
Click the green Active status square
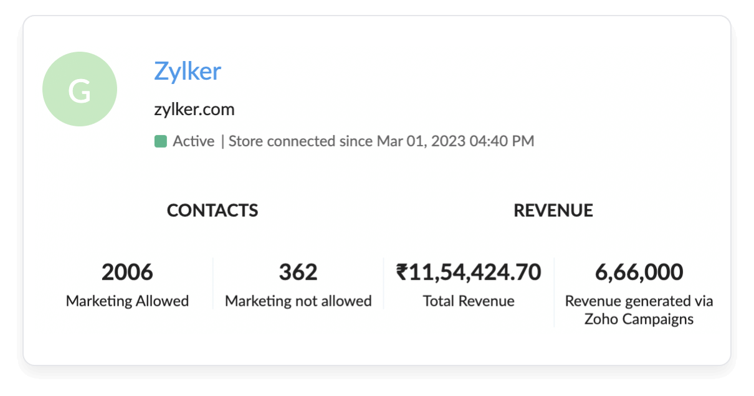tap(160, 141)
